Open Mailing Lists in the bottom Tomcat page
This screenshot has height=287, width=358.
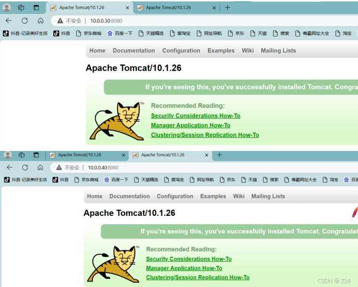click(x=268, y=196)
